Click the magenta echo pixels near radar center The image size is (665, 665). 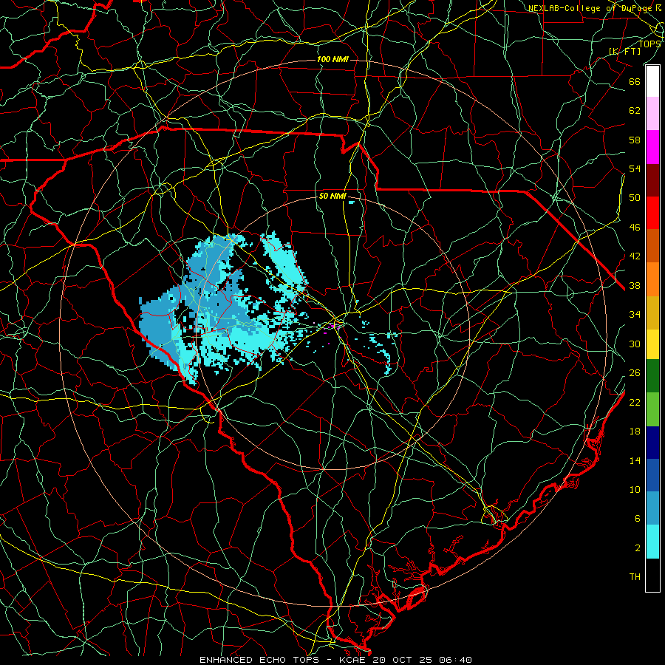pyautogui.click(x=334, y=326)
